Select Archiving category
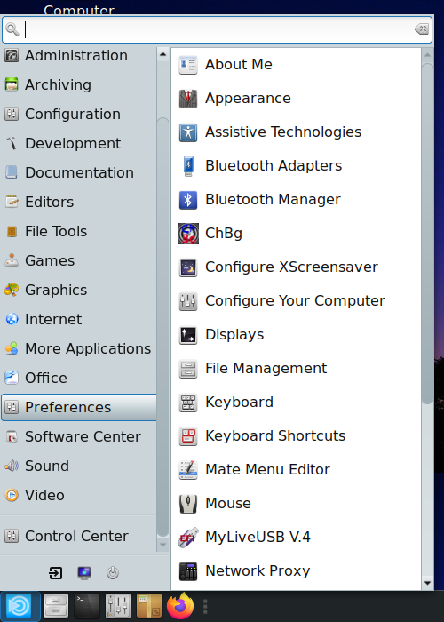The image size is (444, 622). [x=78, y=85]
